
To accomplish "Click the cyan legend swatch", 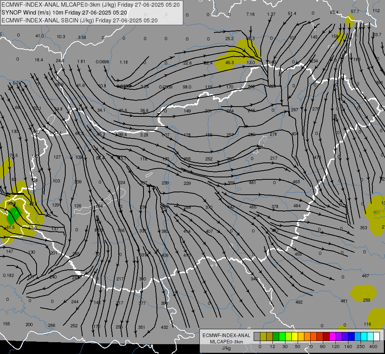I will click(364, 337).
